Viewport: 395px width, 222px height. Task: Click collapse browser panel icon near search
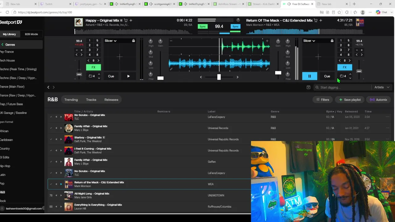tap(308, 87)
